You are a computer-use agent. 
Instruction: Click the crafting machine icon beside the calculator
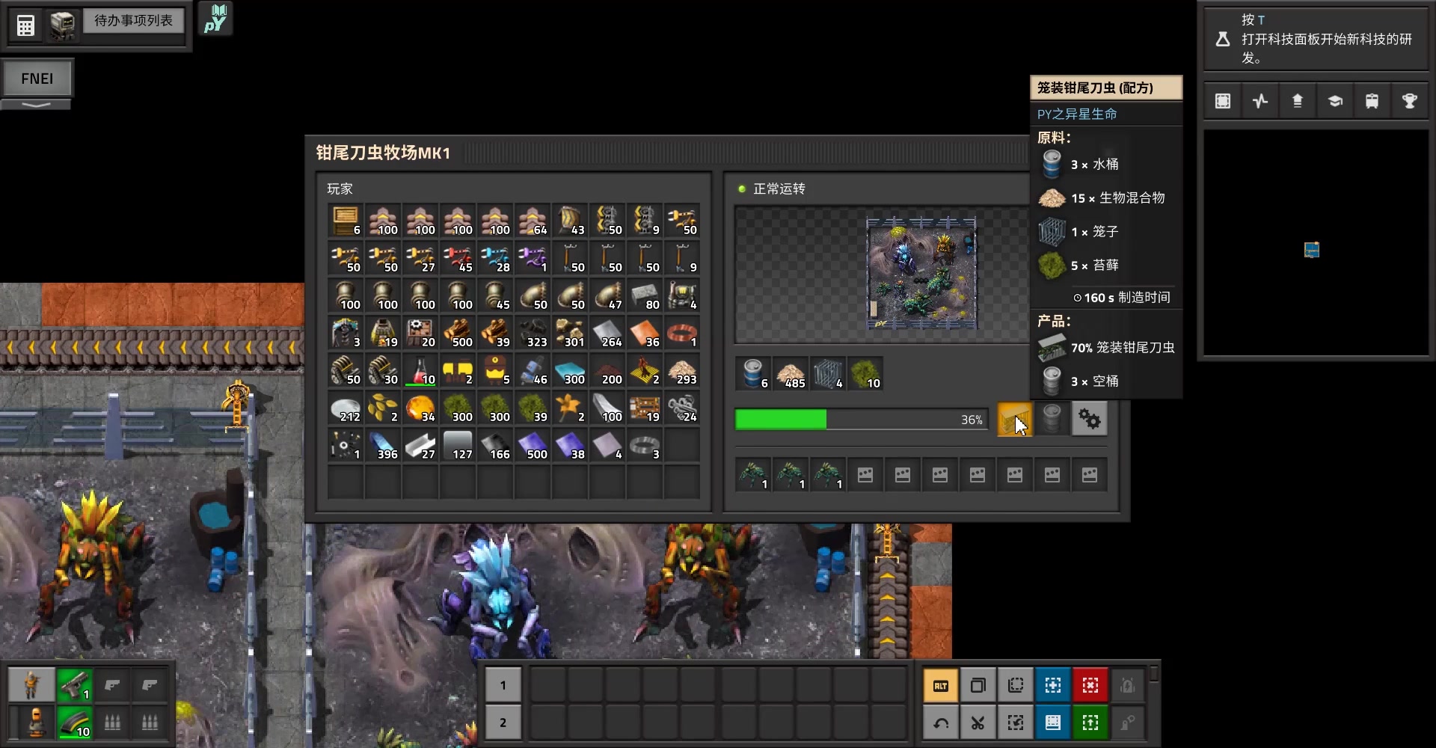point(63,25)
